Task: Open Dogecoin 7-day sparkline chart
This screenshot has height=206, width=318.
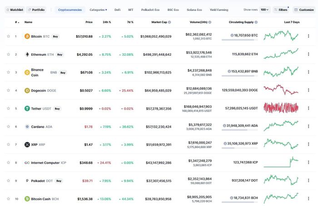Action: click(x=281, y=90)
